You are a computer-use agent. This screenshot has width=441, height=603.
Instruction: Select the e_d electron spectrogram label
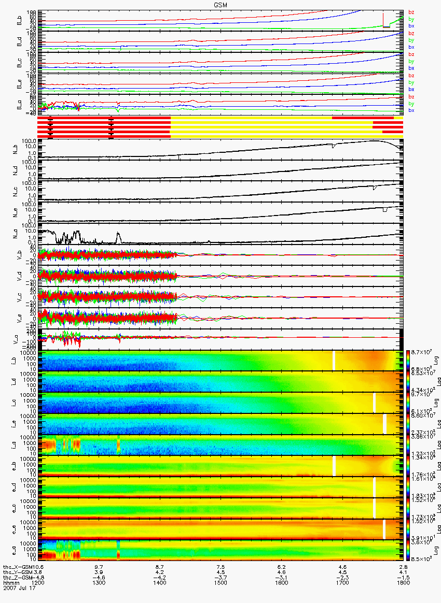tap(13, 488)
